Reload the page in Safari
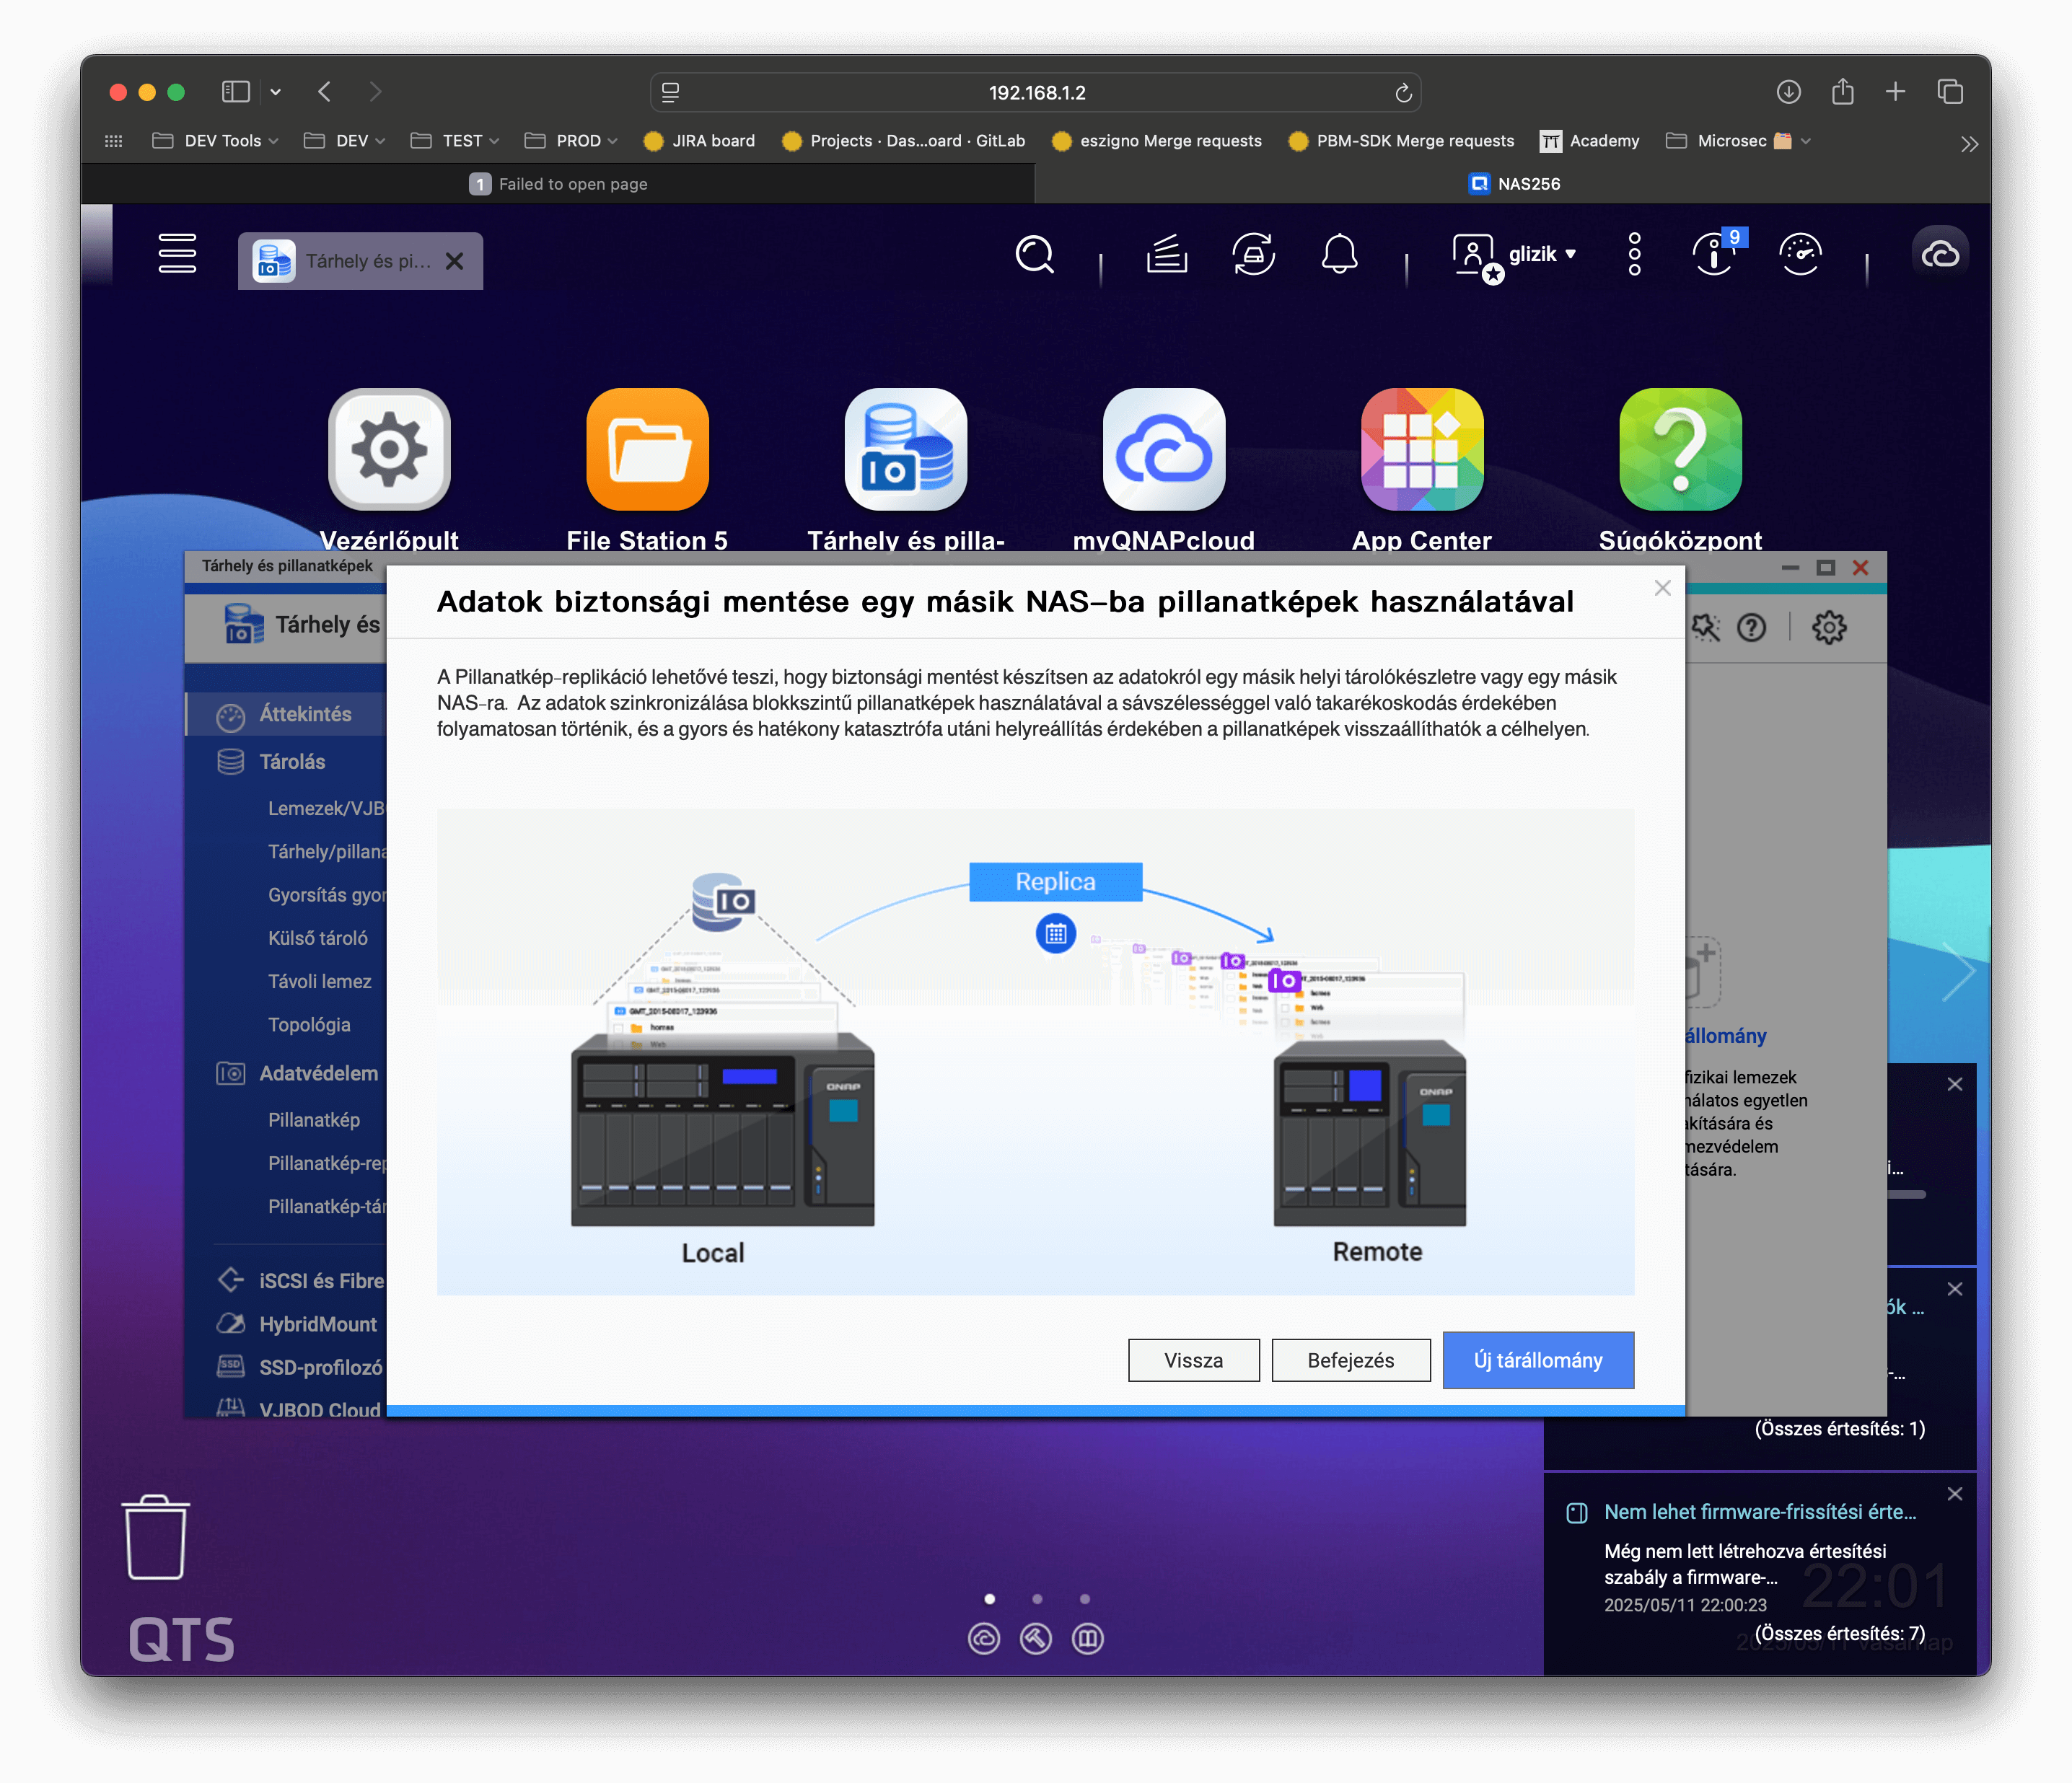This screenshot has width=2072, height=1783. pyautogui.click(x=1403, y=92)
